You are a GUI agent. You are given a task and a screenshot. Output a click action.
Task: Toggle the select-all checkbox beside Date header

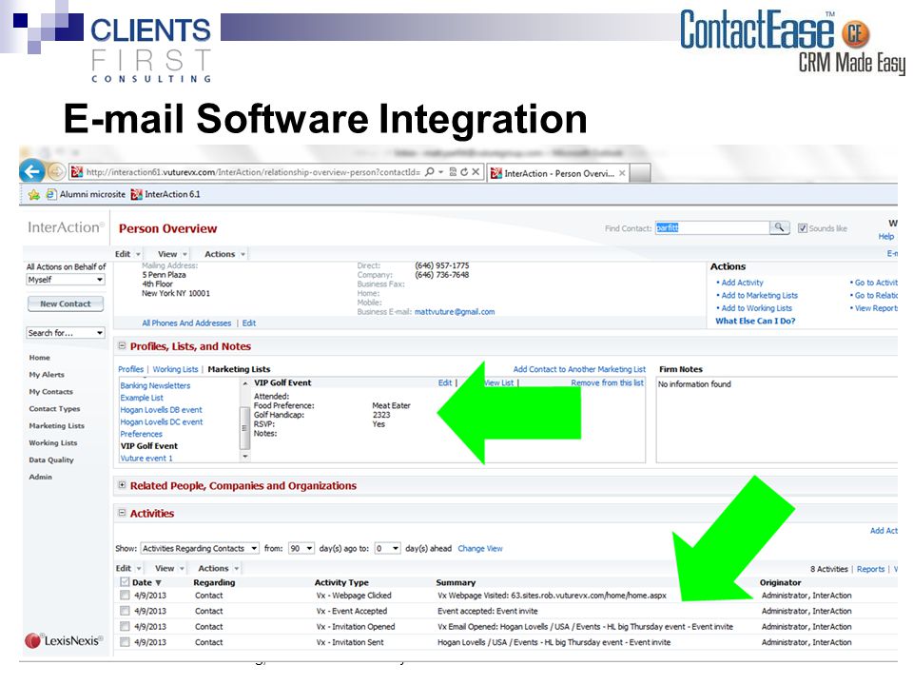[x=124, y=582]
